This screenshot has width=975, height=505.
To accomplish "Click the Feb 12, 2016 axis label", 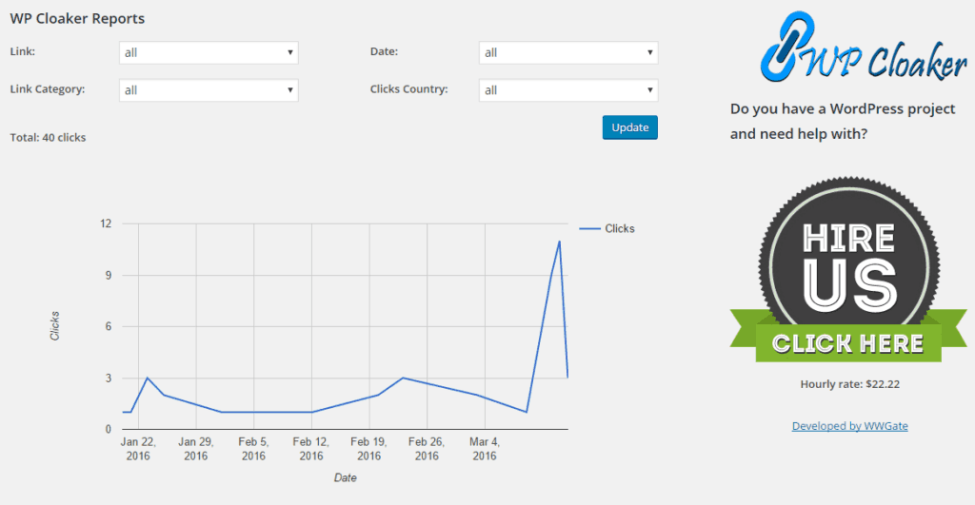I will [311, 449].
